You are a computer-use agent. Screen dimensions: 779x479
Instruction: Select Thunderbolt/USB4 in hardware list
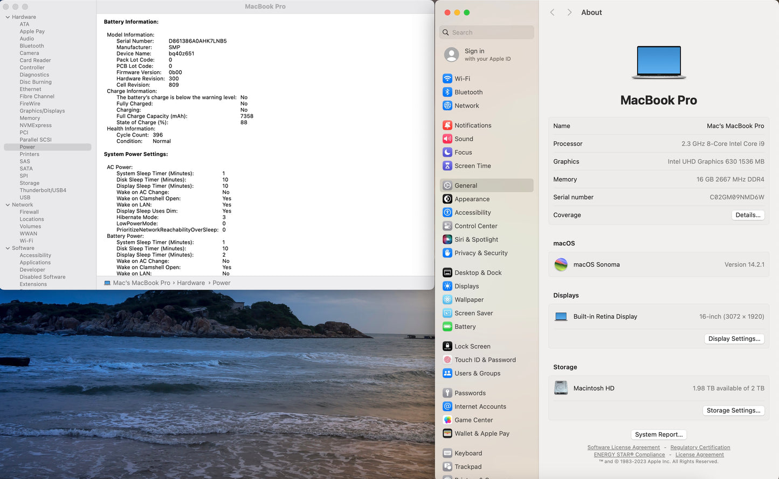[43, 190]
